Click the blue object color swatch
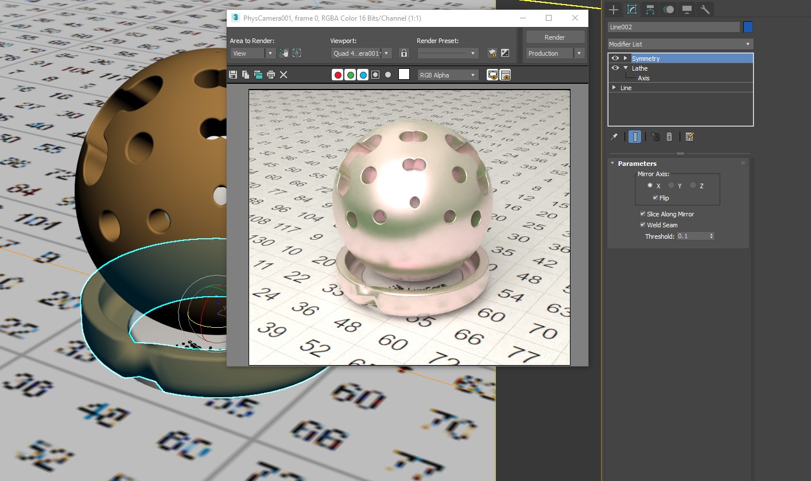This screenshot has width=811, height=481. pyautogui.click(x=748, y=27)
